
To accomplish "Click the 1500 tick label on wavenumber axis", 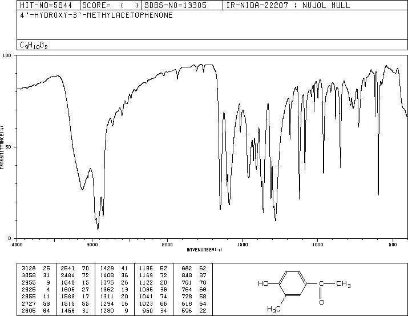I will pos(243,245).
